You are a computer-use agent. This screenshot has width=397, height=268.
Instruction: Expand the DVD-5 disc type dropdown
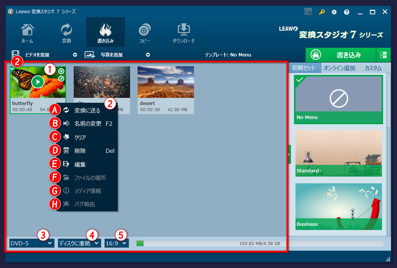[x=32, y=244]
